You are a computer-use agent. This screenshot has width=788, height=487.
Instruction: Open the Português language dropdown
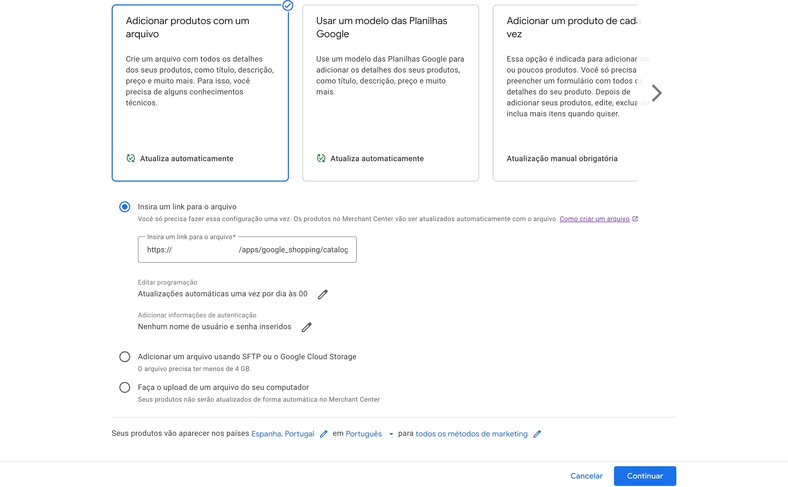(369, 434)
